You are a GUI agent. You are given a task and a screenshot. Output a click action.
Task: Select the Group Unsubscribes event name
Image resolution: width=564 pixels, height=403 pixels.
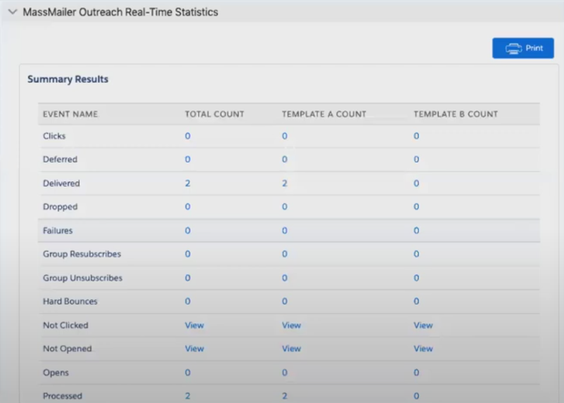point(83,278)
